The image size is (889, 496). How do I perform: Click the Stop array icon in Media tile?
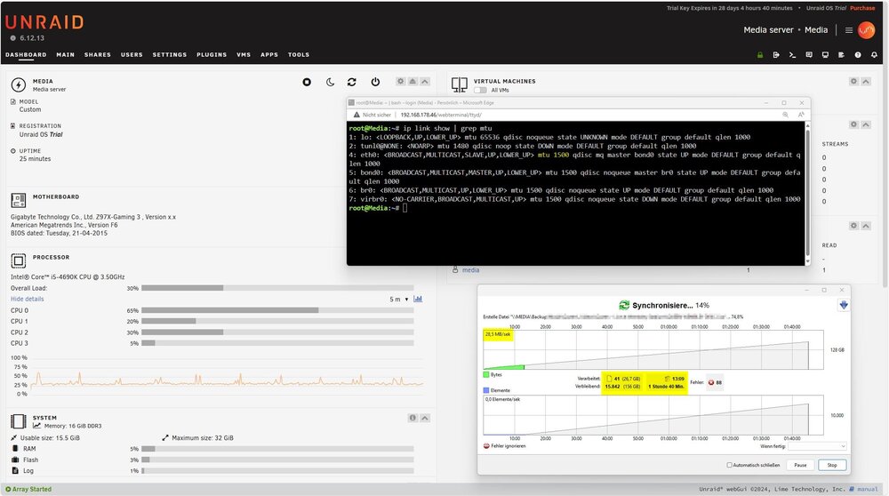[307, 82]
